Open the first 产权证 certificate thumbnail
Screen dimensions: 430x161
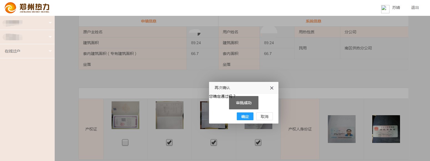[x=125, y=115]
